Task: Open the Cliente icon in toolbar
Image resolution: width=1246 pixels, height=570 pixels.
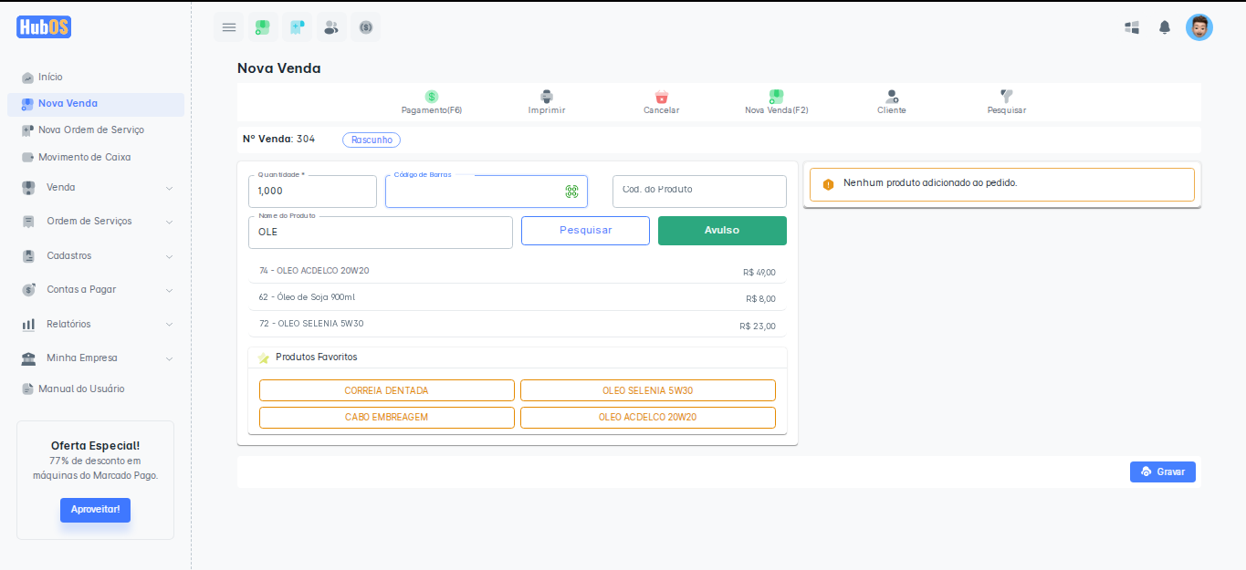Action: point(892,97)
